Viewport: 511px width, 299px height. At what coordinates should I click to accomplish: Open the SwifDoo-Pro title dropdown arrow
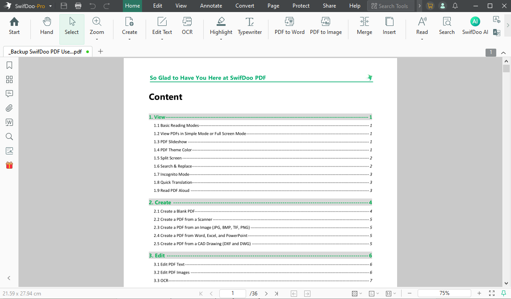(50, 6)
